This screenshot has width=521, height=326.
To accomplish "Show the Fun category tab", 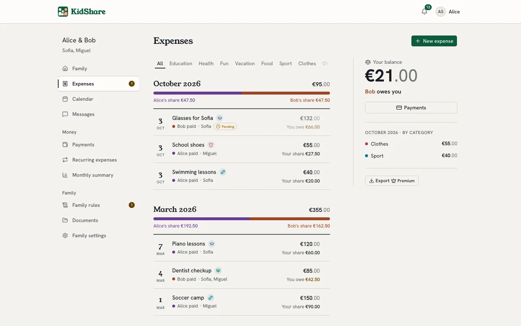I will (x=224, y=63).
